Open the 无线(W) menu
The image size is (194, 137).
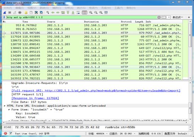pos(106,8)
